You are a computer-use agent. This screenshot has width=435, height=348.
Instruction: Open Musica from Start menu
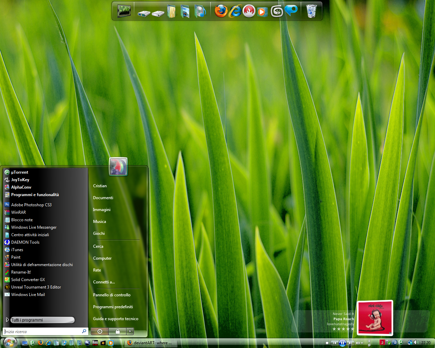click(x=100, y=222)
